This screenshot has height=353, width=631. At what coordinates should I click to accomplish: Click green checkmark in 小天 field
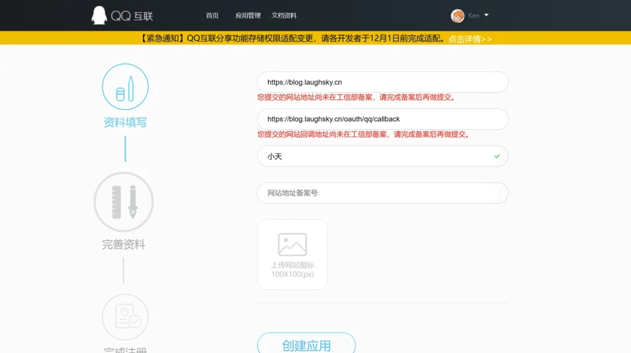click(x=497, y=156)
